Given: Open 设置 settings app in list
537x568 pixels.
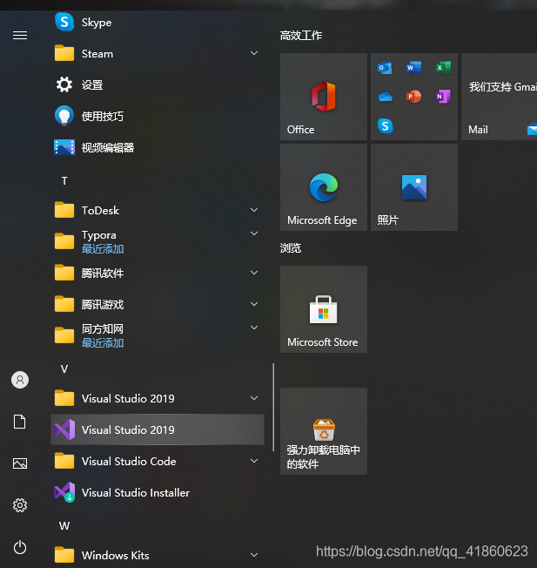Looking at the screenshot, I should coord(158,85).
